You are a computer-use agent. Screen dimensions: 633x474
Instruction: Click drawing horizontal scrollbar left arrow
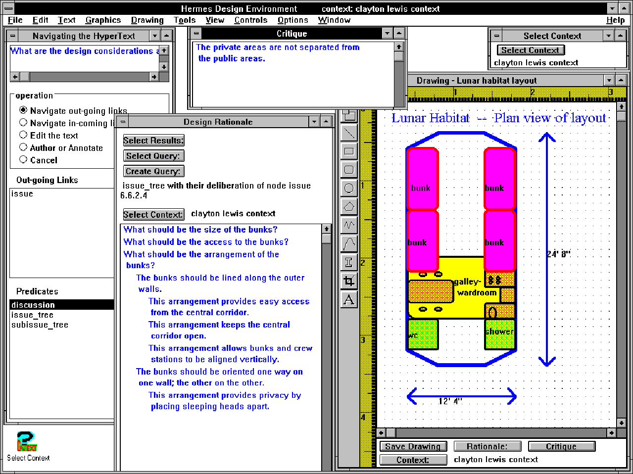pos(382,432)
